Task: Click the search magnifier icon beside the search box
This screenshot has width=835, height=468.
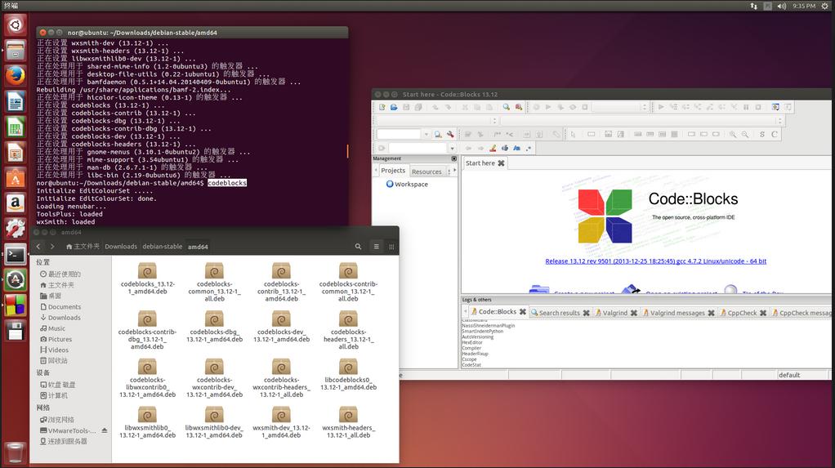Action: click(438, 134)
